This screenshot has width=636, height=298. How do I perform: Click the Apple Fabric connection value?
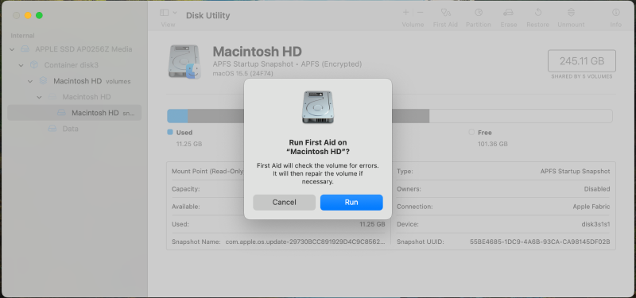(x=591, y=207)
